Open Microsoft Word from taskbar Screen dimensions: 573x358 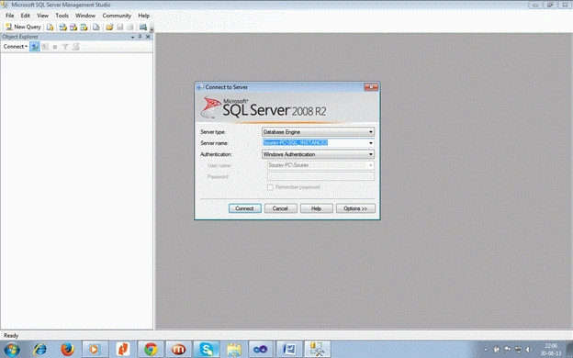click(289, 350)
